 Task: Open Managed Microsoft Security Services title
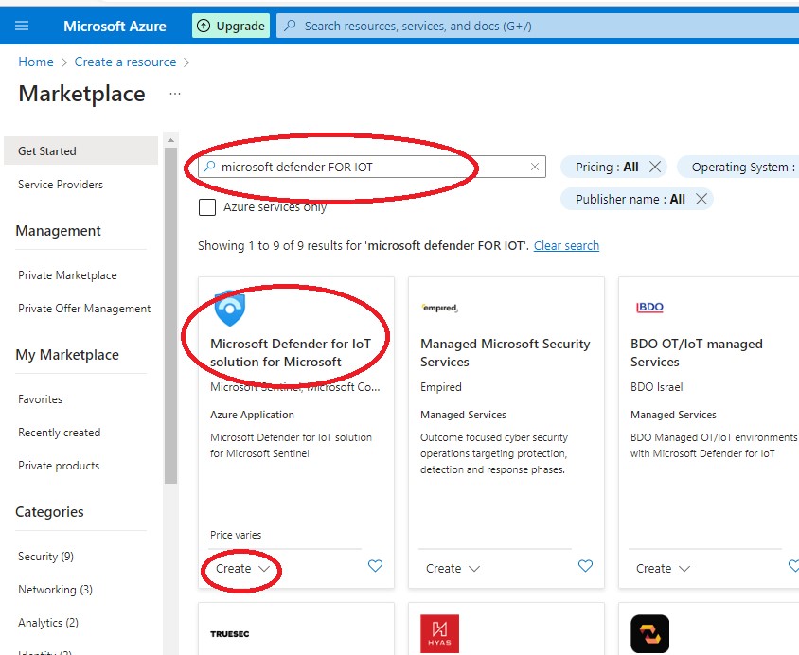505,352
